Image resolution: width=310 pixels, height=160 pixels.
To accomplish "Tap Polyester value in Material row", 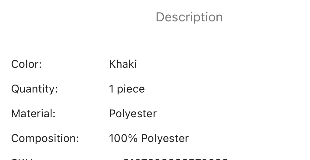I will [x=133, y=114].
